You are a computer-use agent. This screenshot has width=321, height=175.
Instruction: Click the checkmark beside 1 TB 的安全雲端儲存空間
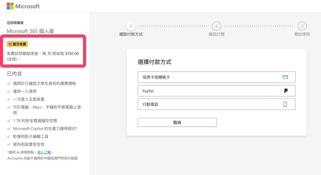click(x=9, y=120)
